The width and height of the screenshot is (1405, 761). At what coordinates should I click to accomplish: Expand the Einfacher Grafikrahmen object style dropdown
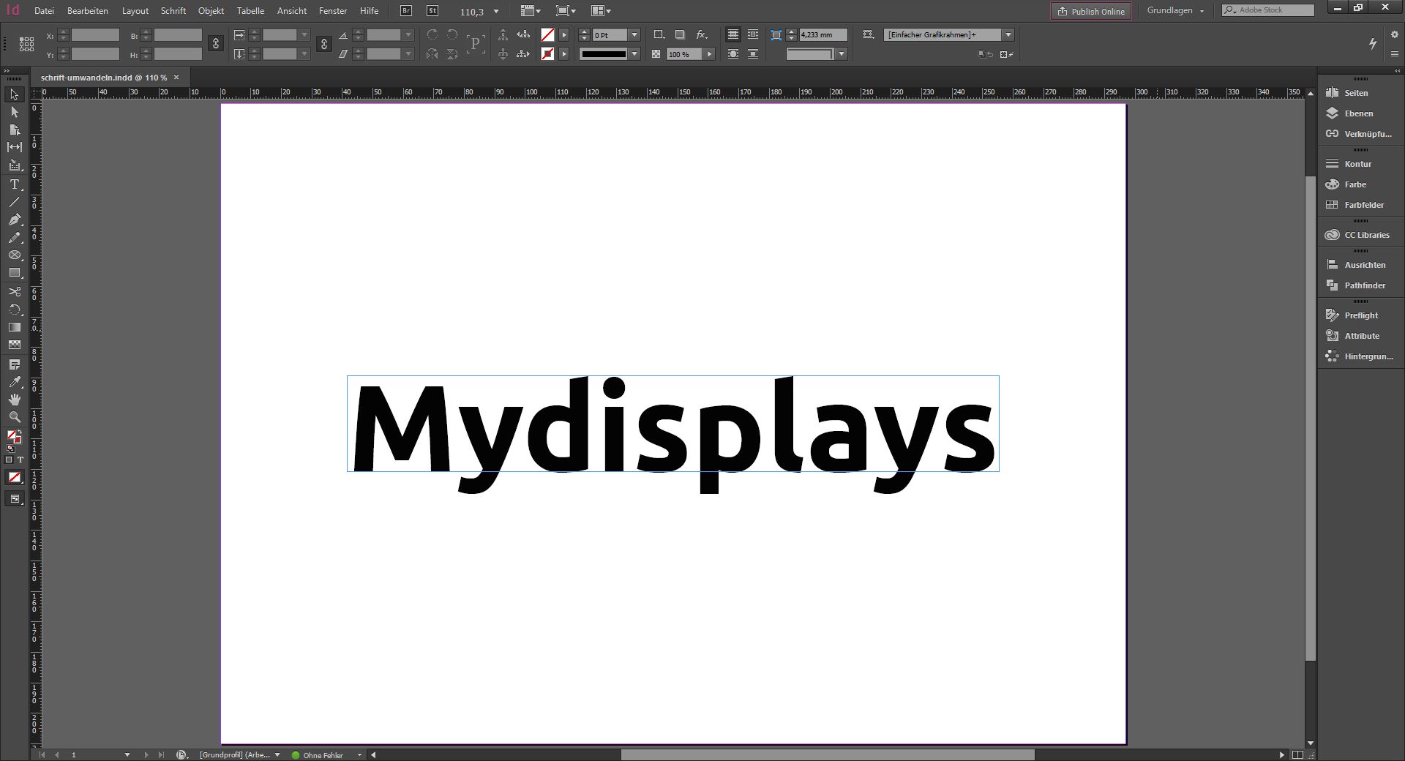coord(1008,34)
